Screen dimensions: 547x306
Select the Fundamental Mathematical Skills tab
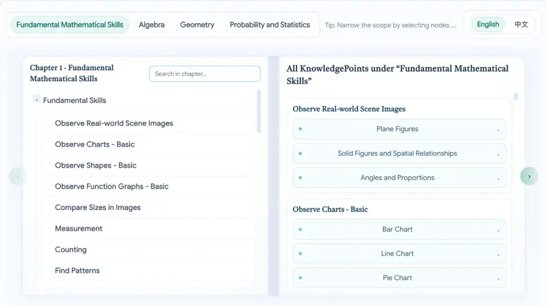70,25
